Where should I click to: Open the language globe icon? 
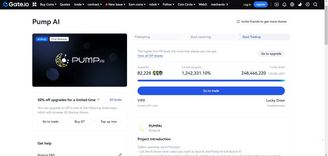click(x=292, y=4)
